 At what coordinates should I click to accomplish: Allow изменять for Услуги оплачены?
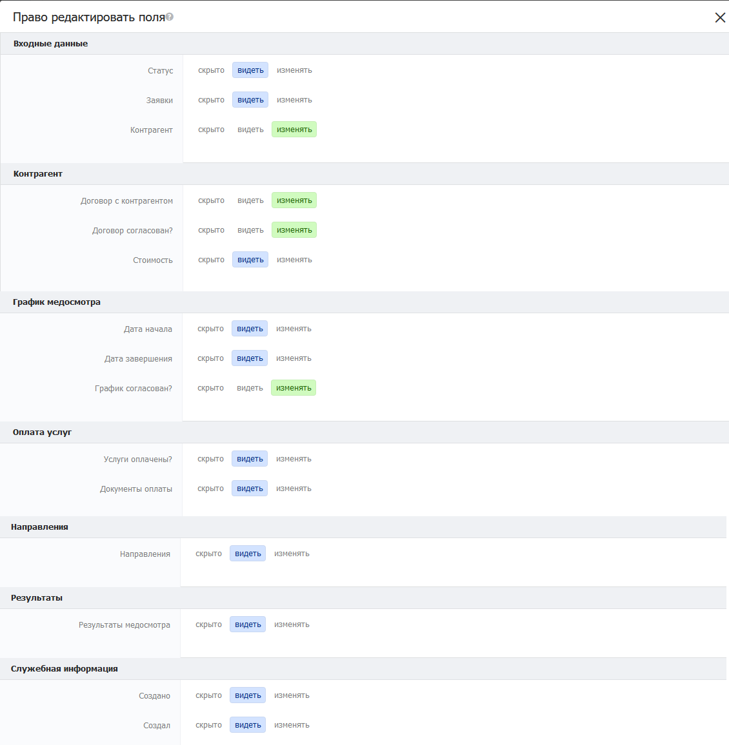click(x=294, y=459)
